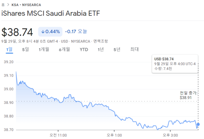This screenshot has width=204, height=139.
Task: Open the 최대 range tab
Action: click(x=134, y=49)
